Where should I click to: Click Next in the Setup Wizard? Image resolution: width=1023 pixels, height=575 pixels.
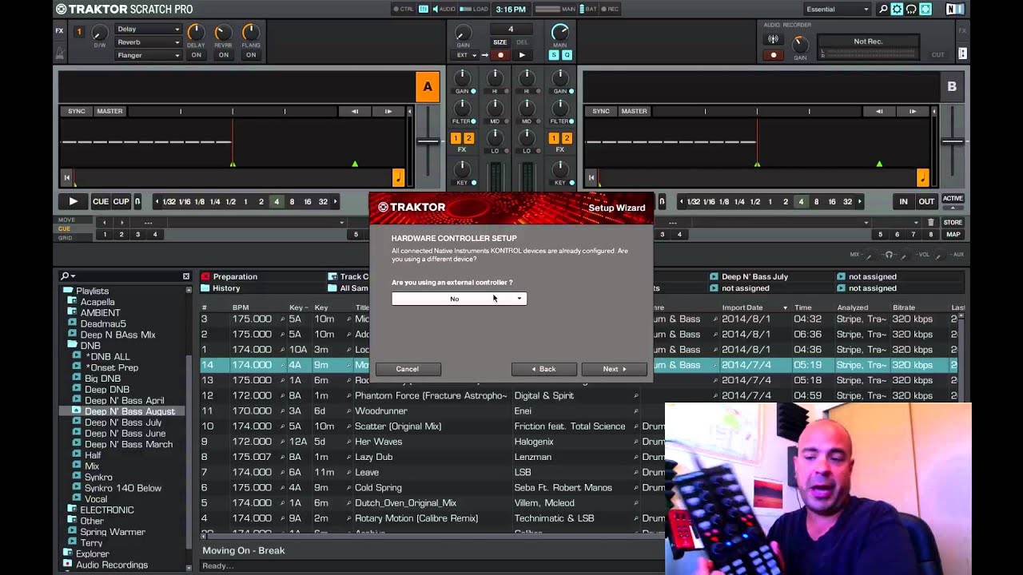(x=614, y=369)
